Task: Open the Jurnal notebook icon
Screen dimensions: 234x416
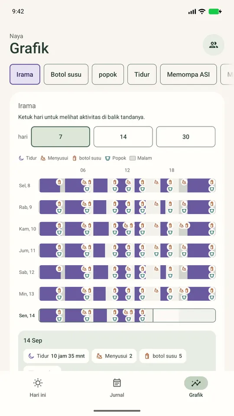Action: click(x=117, y=383)
